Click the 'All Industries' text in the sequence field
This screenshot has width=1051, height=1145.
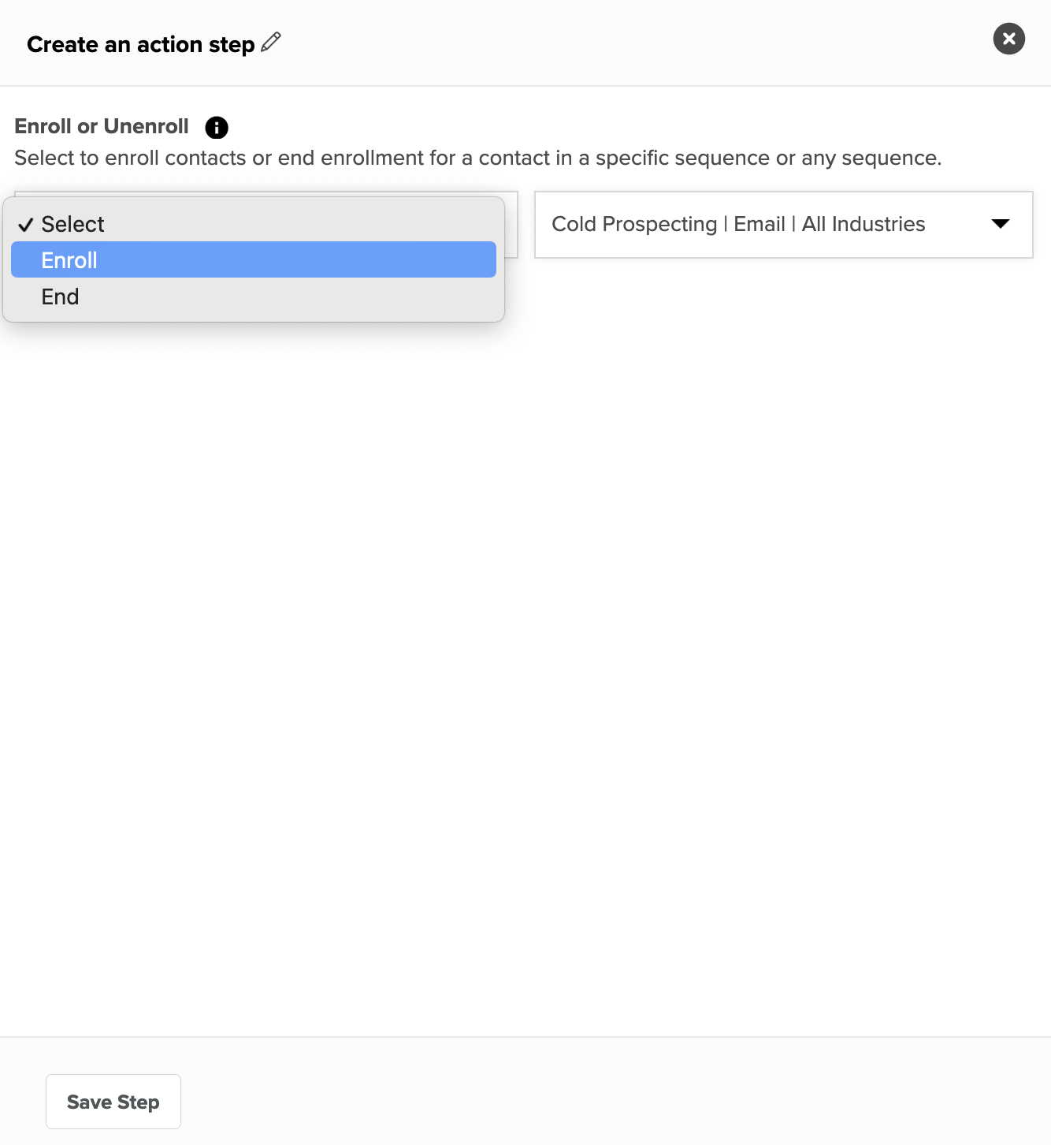coord(863,224)
